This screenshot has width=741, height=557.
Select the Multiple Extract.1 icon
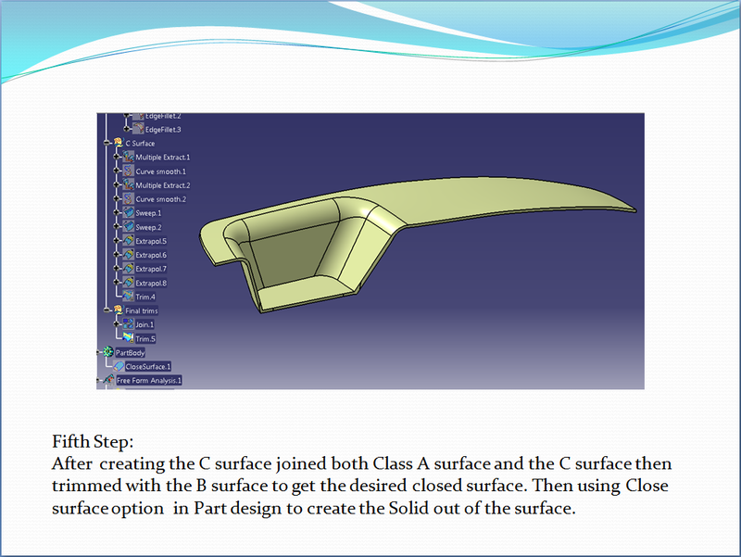point(128,157)
